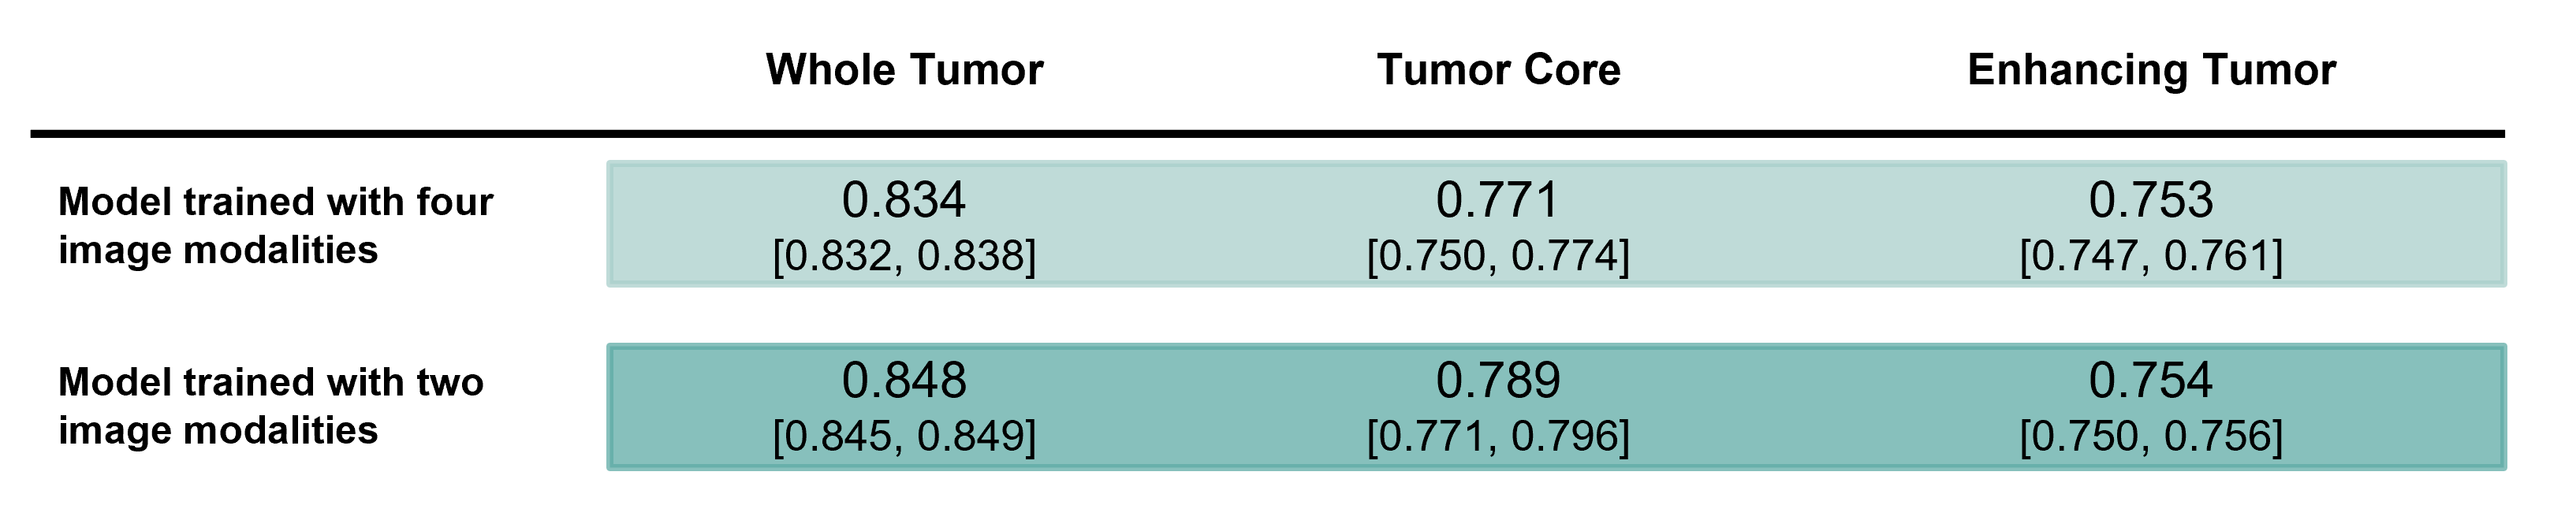Click the 0.754 Enhancing Tumor value

coord(2151,380)
